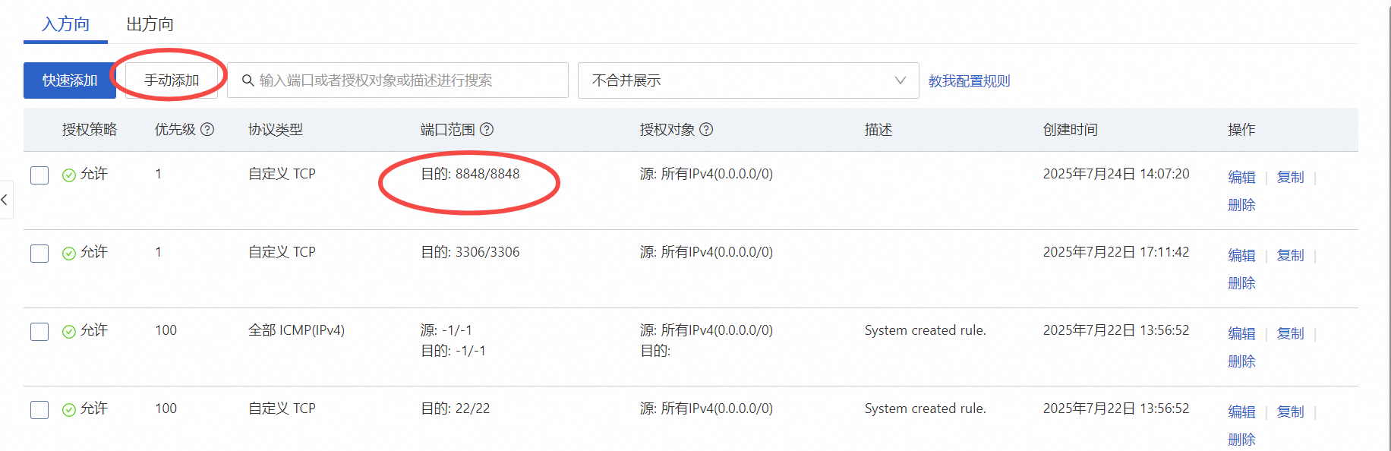This screenshot has height=451, width=1391.
Task: Check the box for rule 22/22
Action: (x=39, y=410)
